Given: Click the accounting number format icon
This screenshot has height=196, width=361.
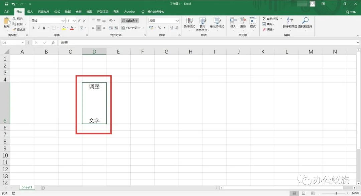Looking at the screenshot, I should pos(151,28).
